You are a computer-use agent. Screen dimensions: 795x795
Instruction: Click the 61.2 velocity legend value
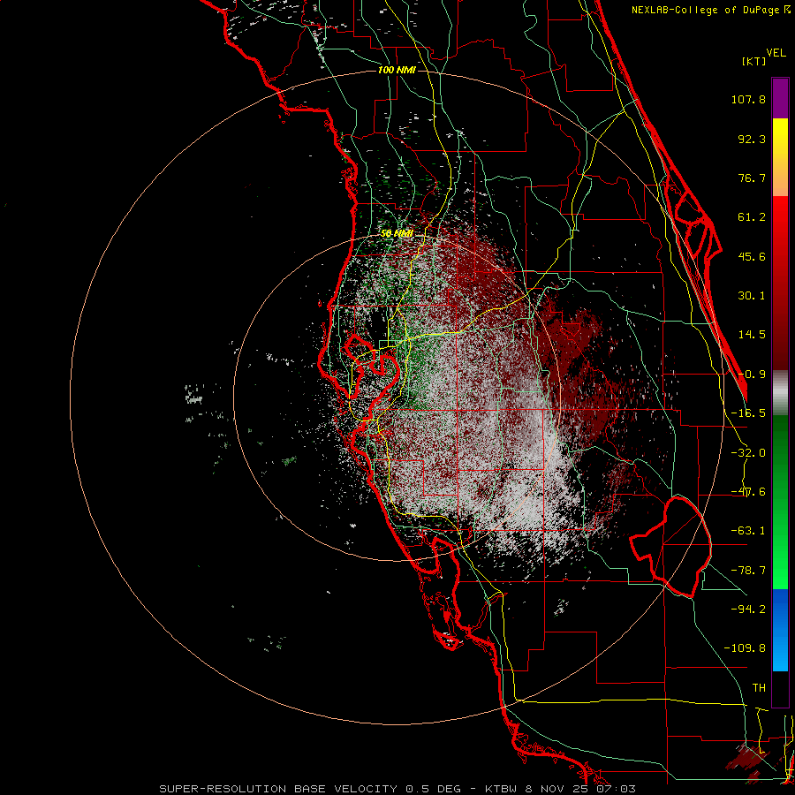(x=752, y=217)
